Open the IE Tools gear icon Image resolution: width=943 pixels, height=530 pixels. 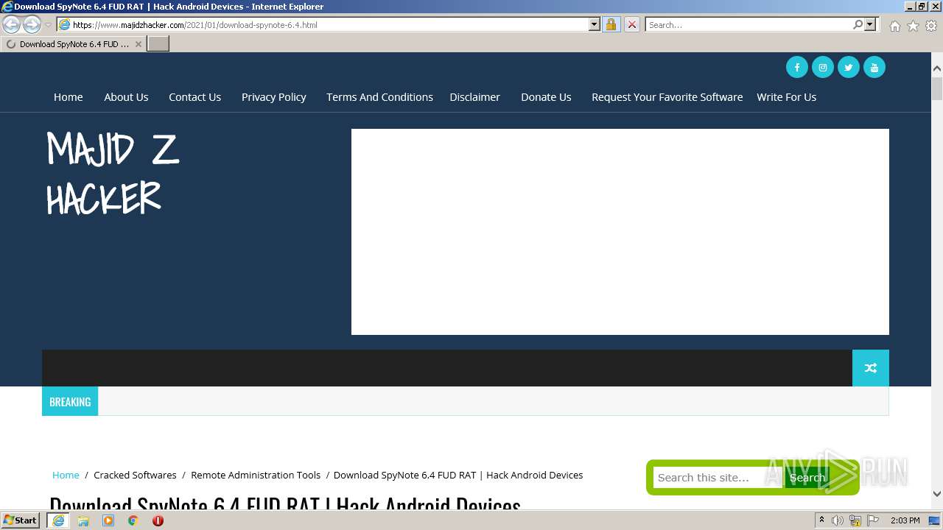point(931,26)
